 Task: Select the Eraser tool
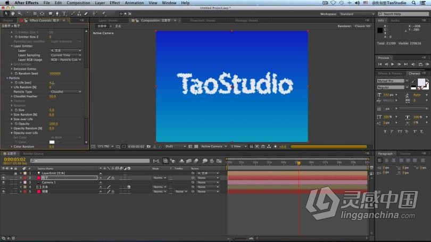point(86,13)
